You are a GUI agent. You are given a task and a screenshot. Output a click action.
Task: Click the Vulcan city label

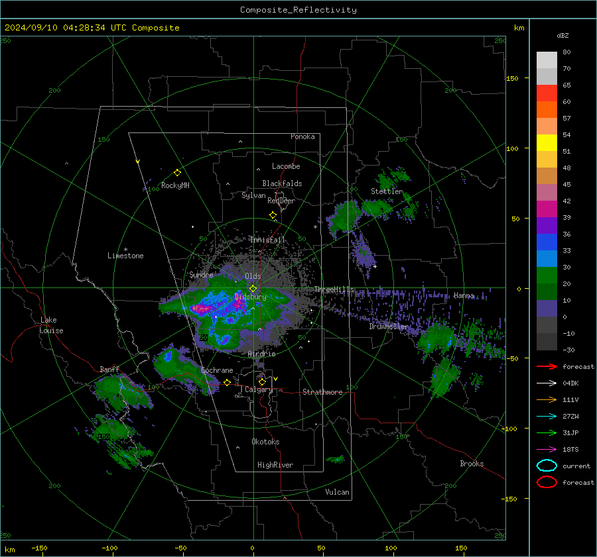click(337, 492)
